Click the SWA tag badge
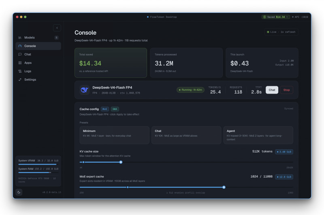Screen dimensions: 324x215 (x=115, y=109)
